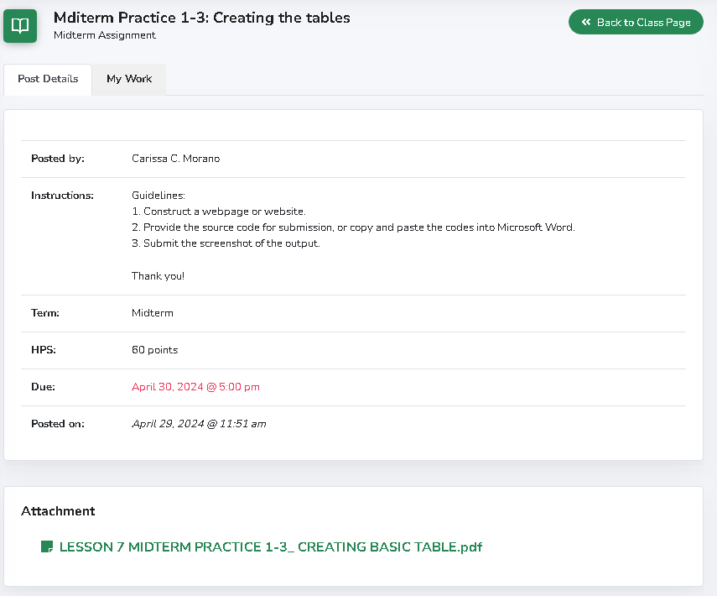The image size is (717, 596).
Task: Click the Instructions: row label
Action: coord(62,196)
